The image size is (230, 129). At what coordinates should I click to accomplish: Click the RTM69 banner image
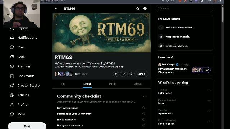pyautogui.click(x=101, y=33)
